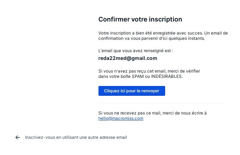240x155 pixels.
Task: Click the 'L'email que vous avez renseigné est' label
Action: [x=136, y=51]
